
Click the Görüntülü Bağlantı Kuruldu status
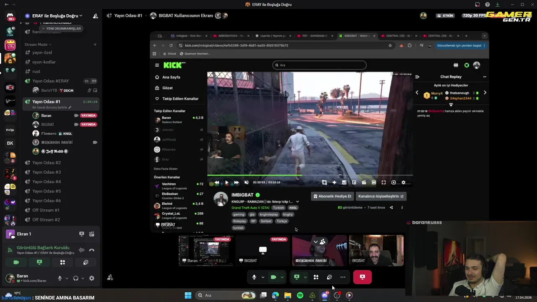click(43, 247)
